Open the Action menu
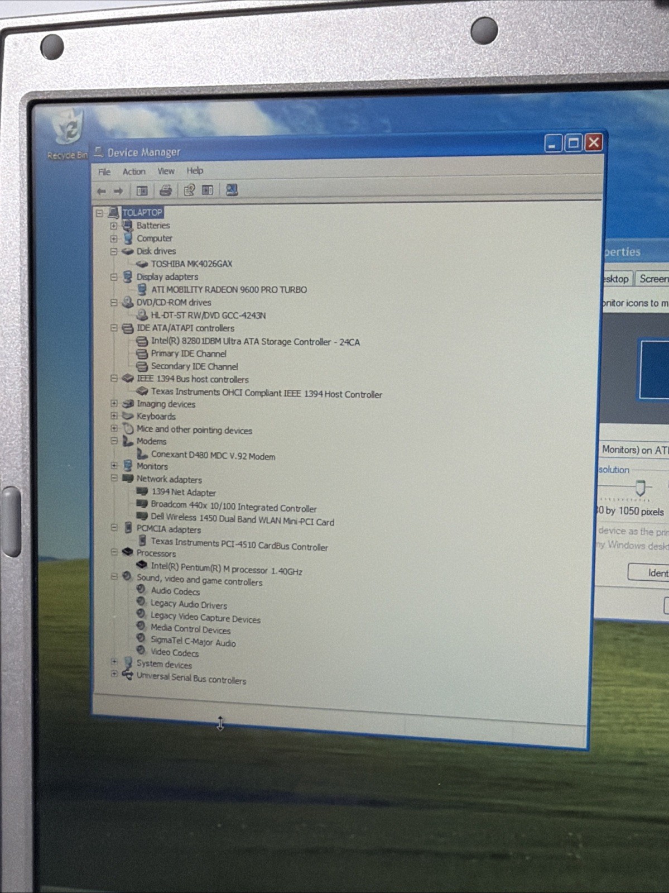The width and height of the screenshot is (669, 893). [134, 171]
